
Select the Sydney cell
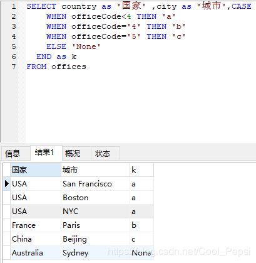[x=95, y=253]
